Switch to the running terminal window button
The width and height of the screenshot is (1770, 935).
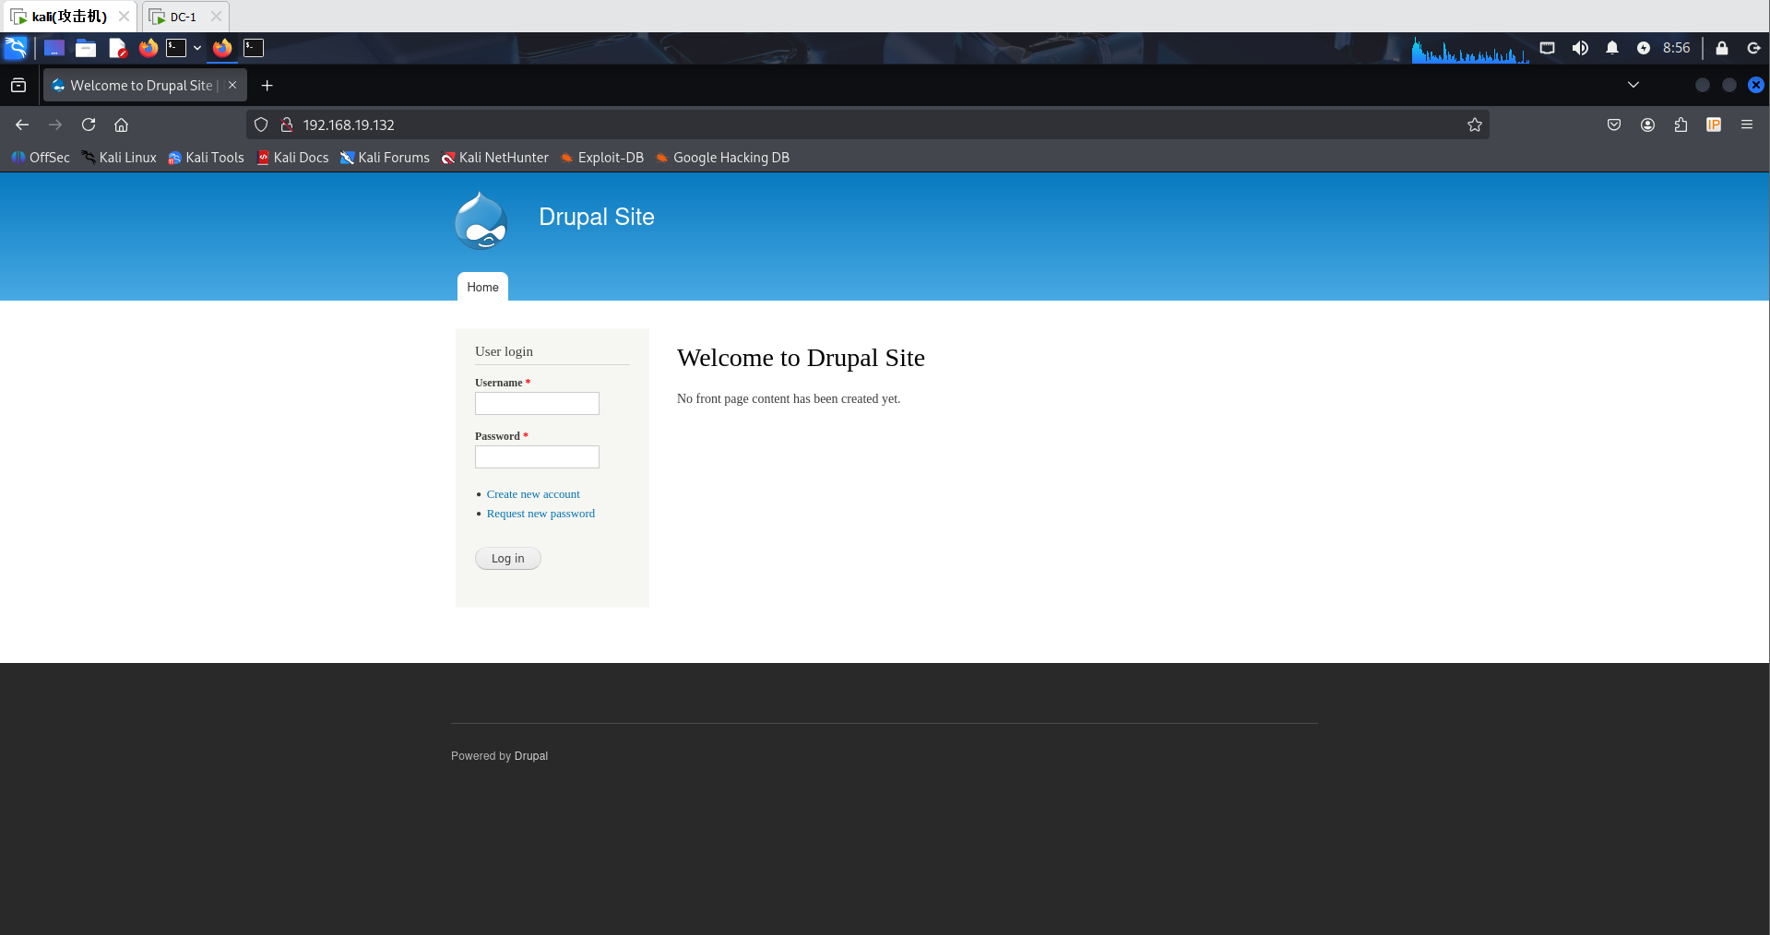(254, 48)
